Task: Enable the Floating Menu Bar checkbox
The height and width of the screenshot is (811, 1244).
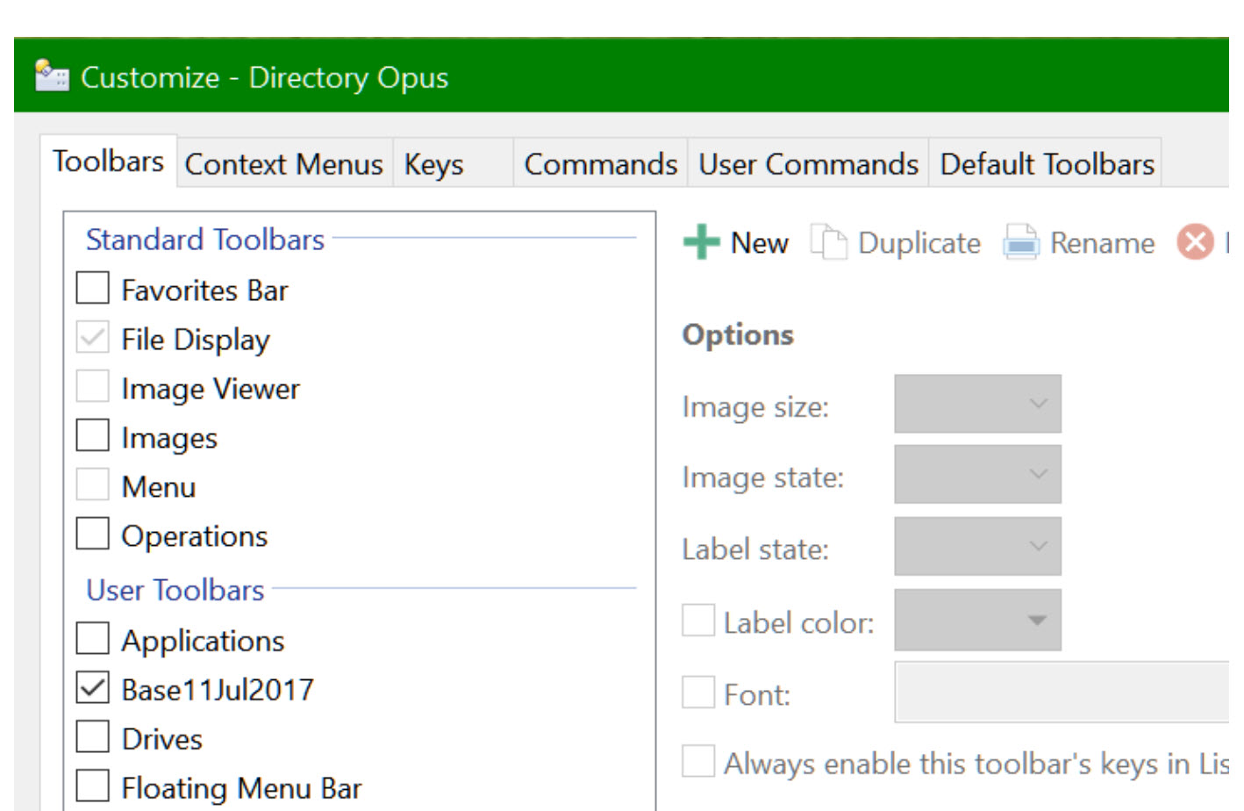Action: point(93,786)
